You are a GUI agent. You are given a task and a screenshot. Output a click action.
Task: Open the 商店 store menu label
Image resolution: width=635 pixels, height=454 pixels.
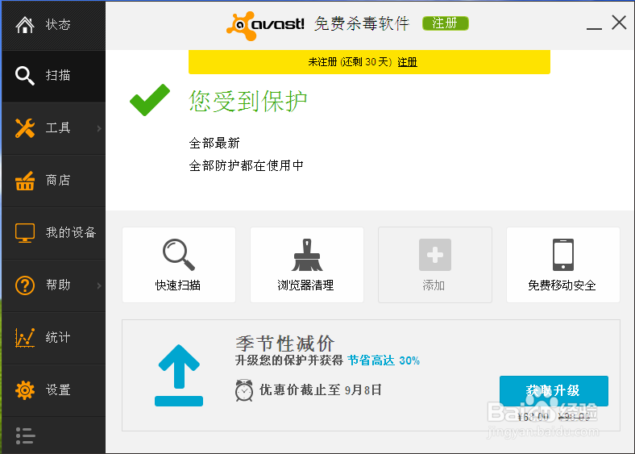58,180
